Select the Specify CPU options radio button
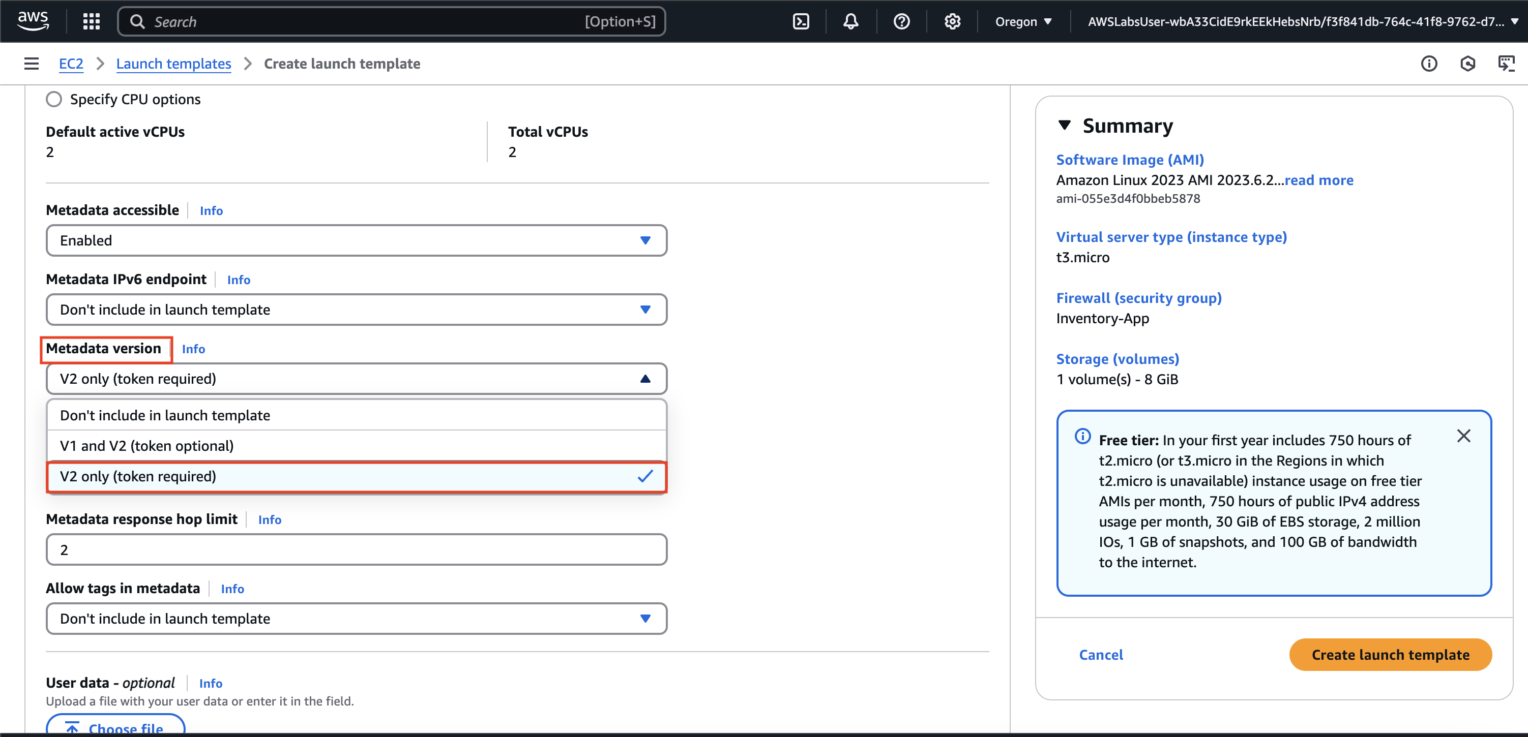Viewport: 1528px width, 737px height. pos(54,99)
